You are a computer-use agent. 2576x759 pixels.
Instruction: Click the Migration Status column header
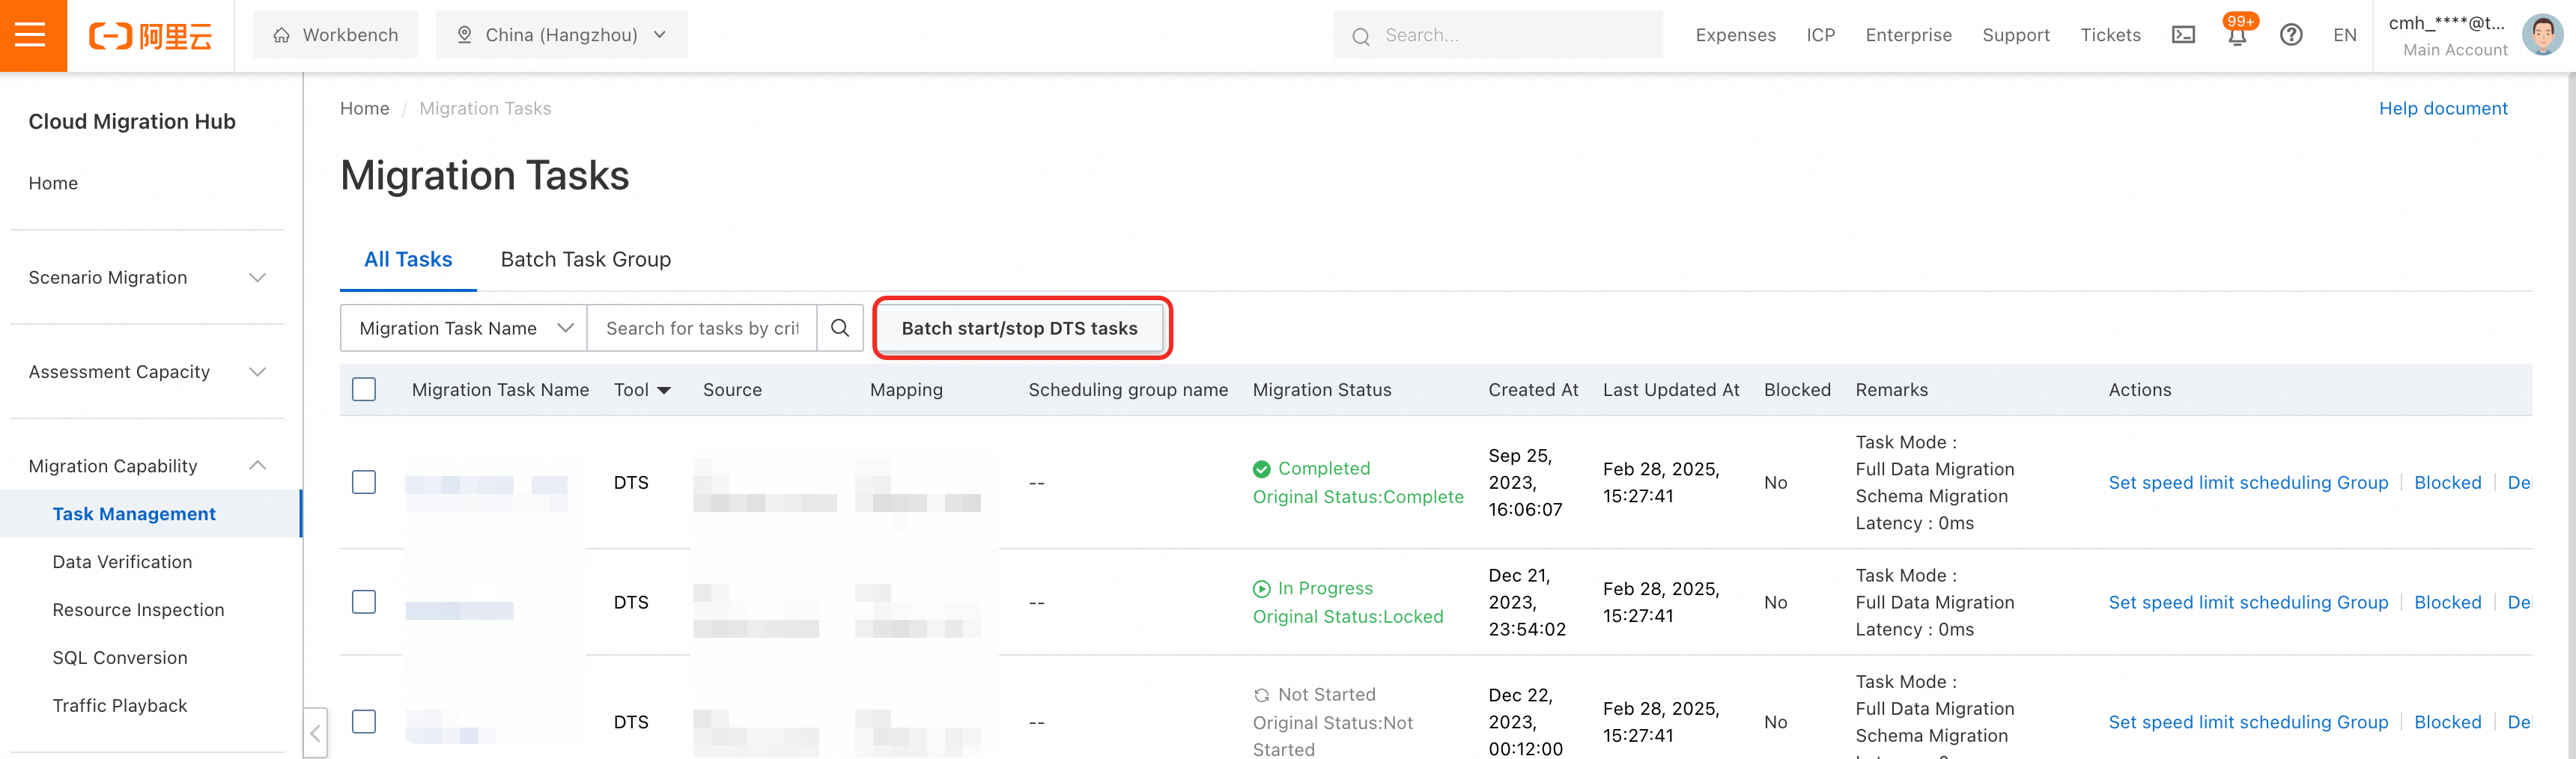(1322, 390)
